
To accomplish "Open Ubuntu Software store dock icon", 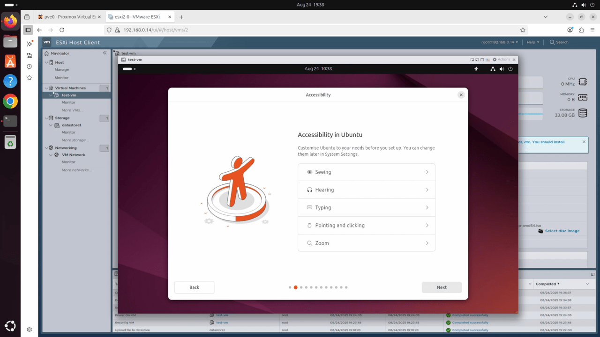I will (10, 61).
